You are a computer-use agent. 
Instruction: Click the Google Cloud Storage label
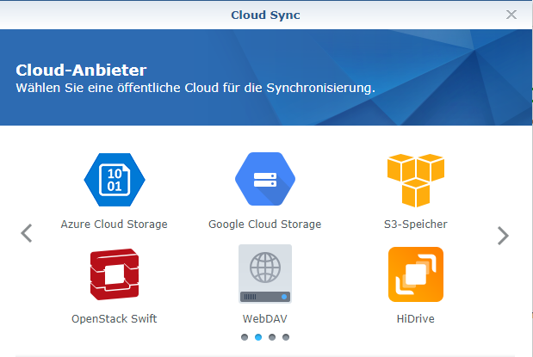(265, 225)
